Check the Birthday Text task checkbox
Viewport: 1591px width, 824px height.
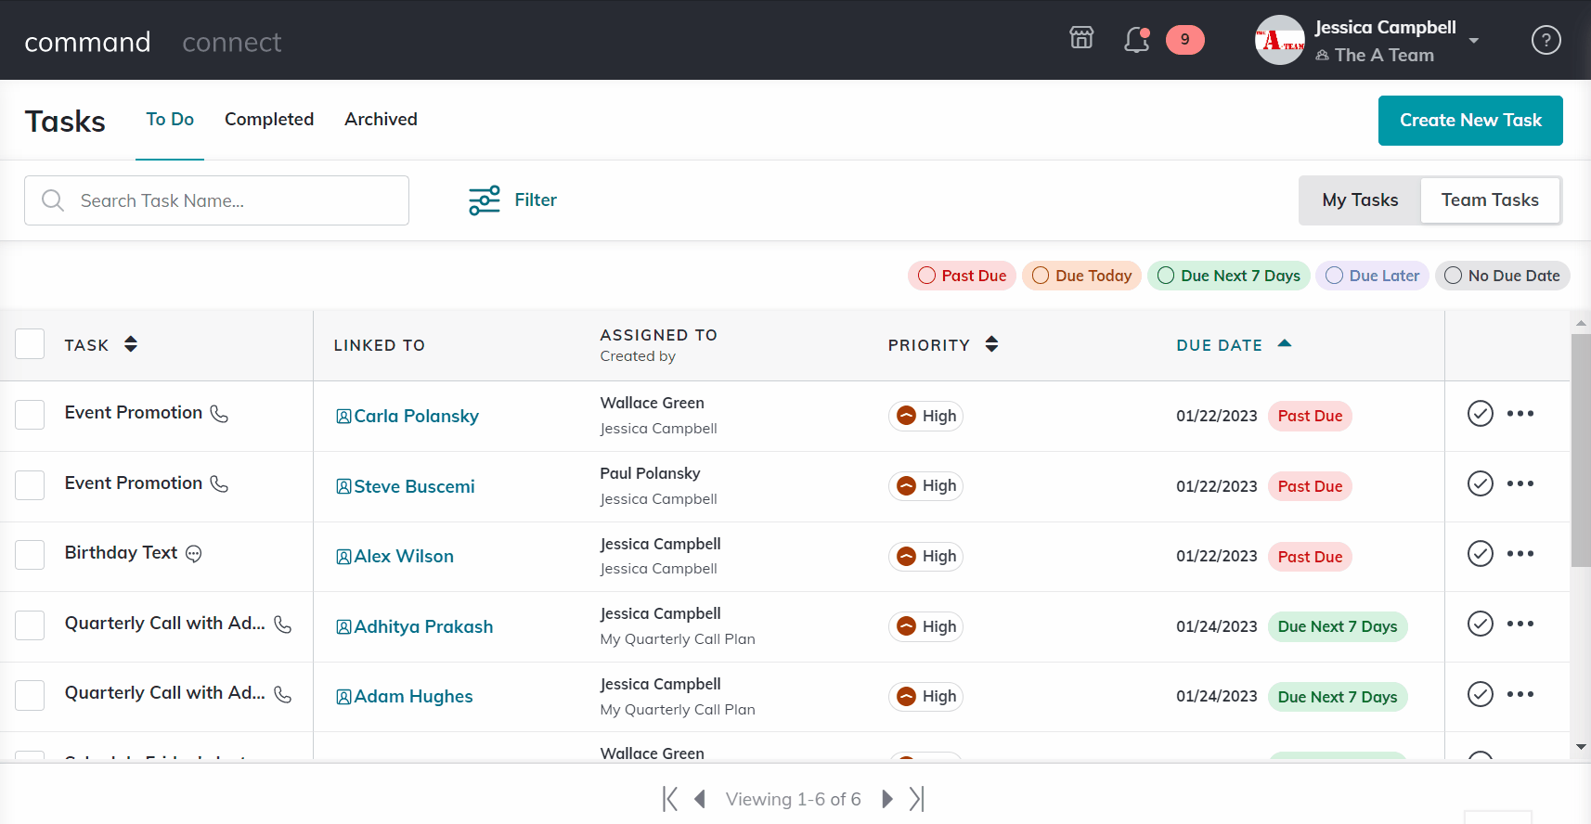click(30, 555)
